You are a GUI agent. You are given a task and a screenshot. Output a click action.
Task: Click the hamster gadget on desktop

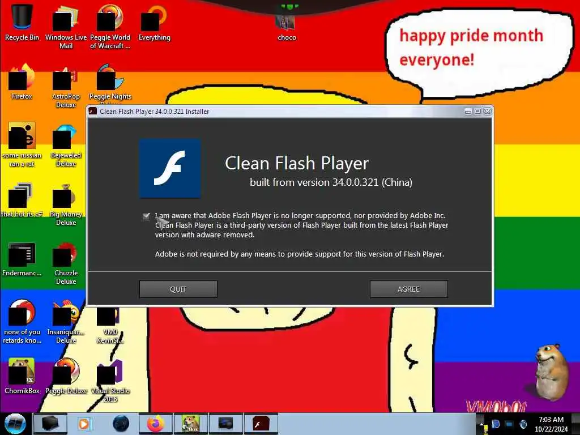click(x=551, y=372)
